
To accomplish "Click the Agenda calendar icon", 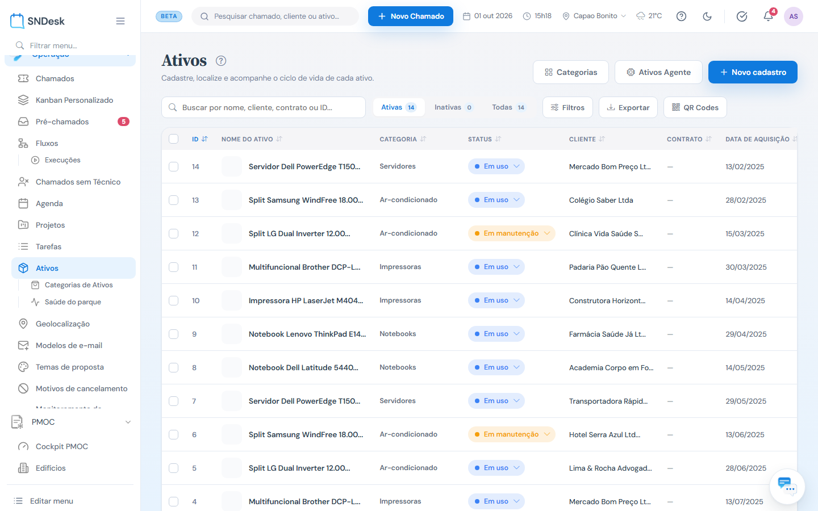I will [23, 203].
